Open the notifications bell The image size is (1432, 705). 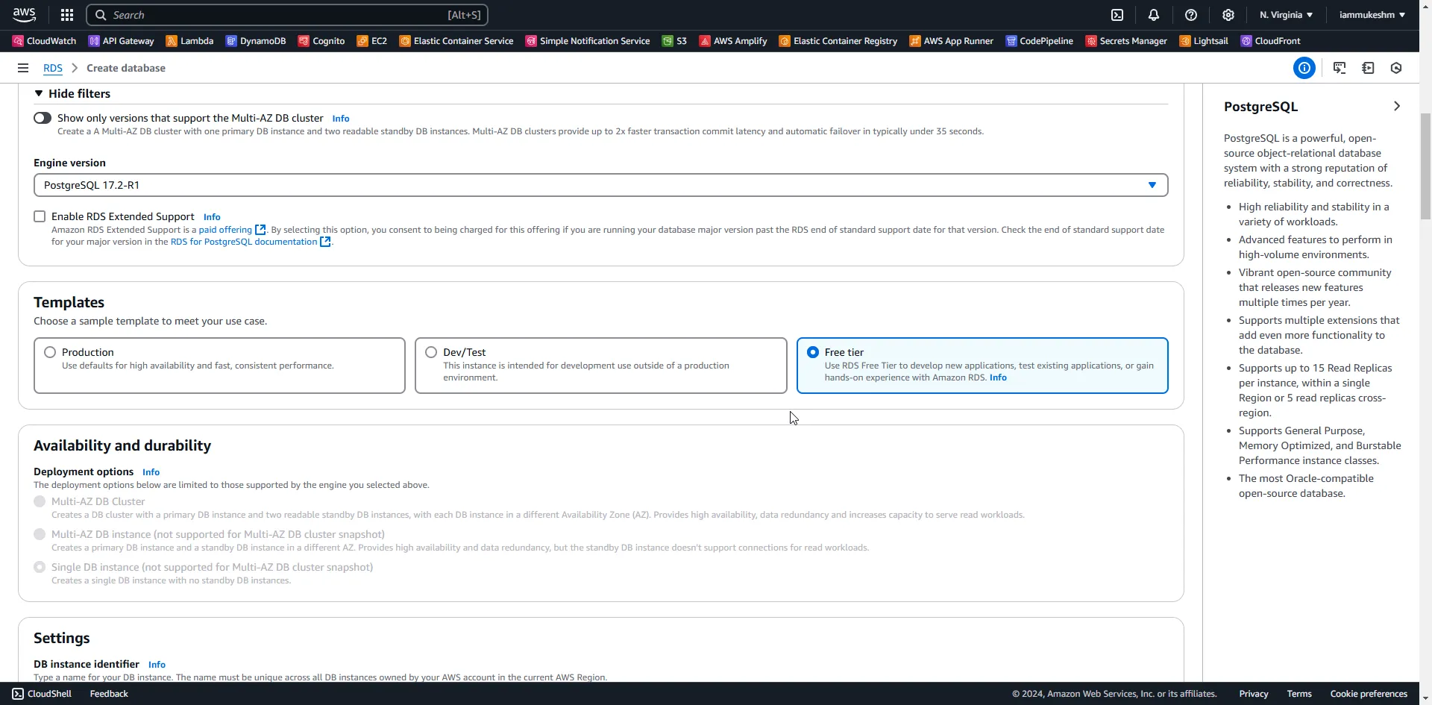click(x=1153, y=14)
